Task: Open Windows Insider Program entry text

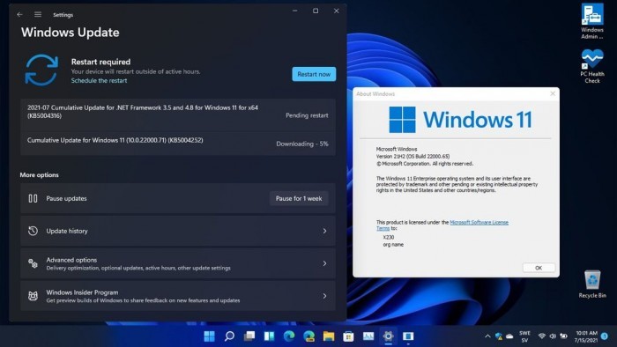Action: tap(82, 292)
